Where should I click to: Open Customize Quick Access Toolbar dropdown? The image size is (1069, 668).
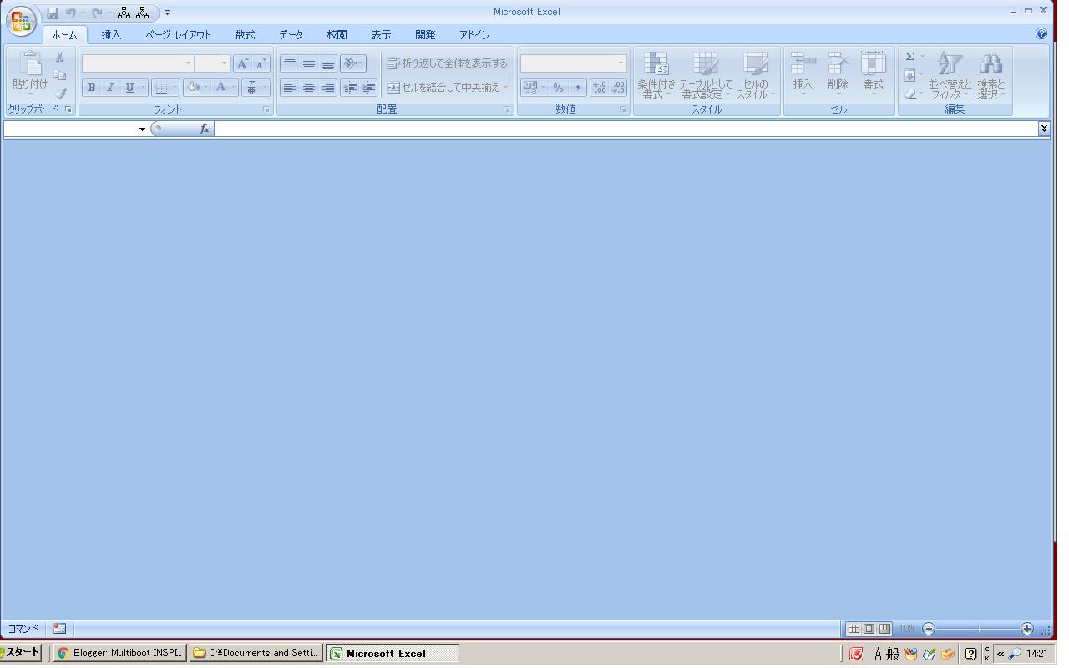pos(168,13)
